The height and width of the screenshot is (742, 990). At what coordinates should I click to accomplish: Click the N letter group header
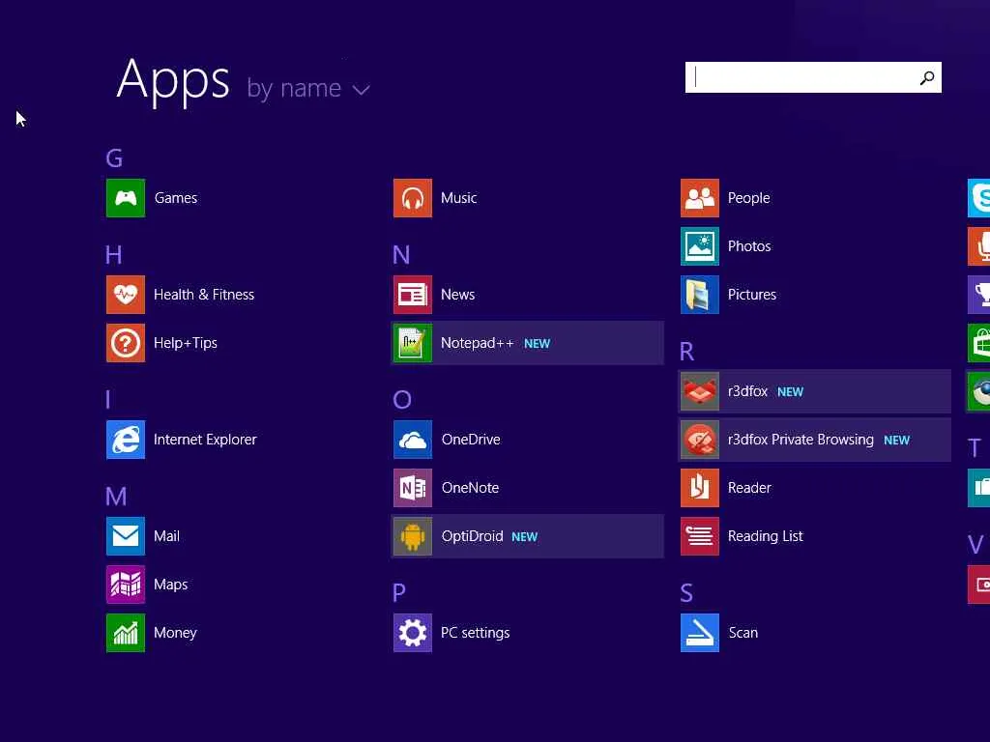401,255
